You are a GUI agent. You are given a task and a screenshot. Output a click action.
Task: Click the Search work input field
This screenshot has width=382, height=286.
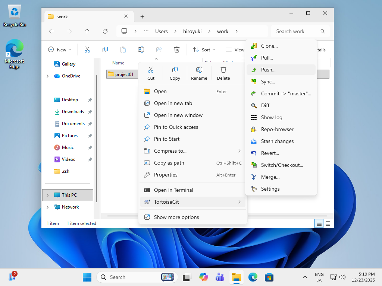point(297,32)
